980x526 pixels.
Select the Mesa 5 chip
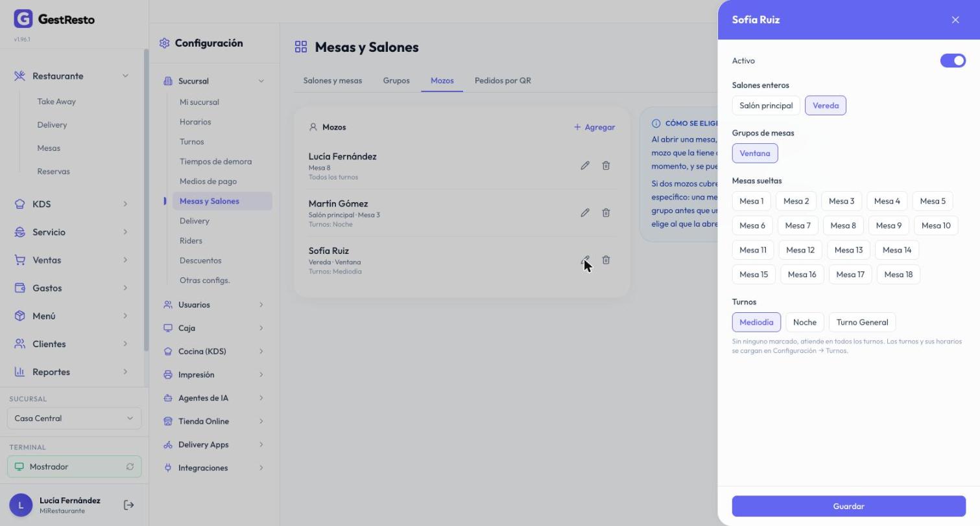[933, 201]
